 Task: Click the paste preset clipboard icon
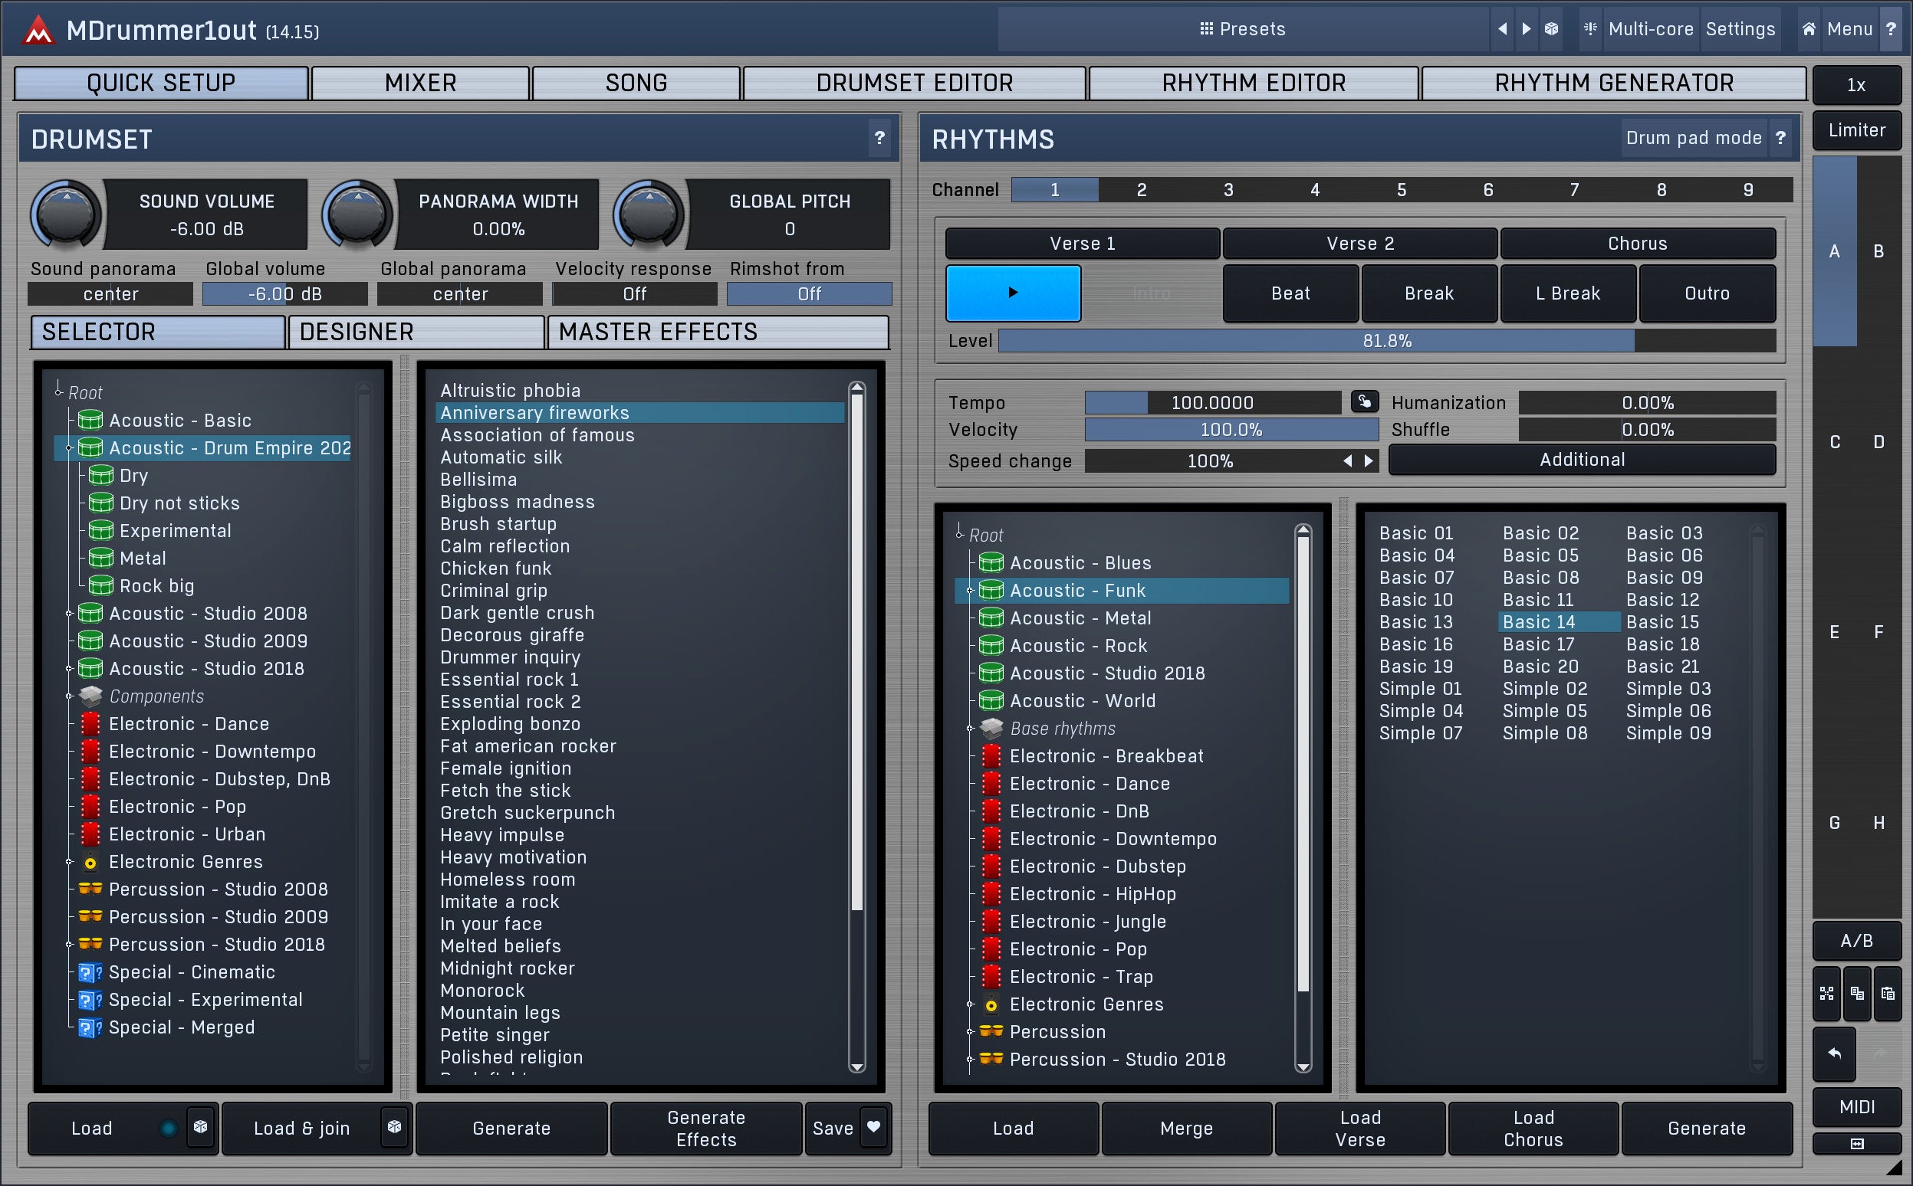pos(1888,994)
